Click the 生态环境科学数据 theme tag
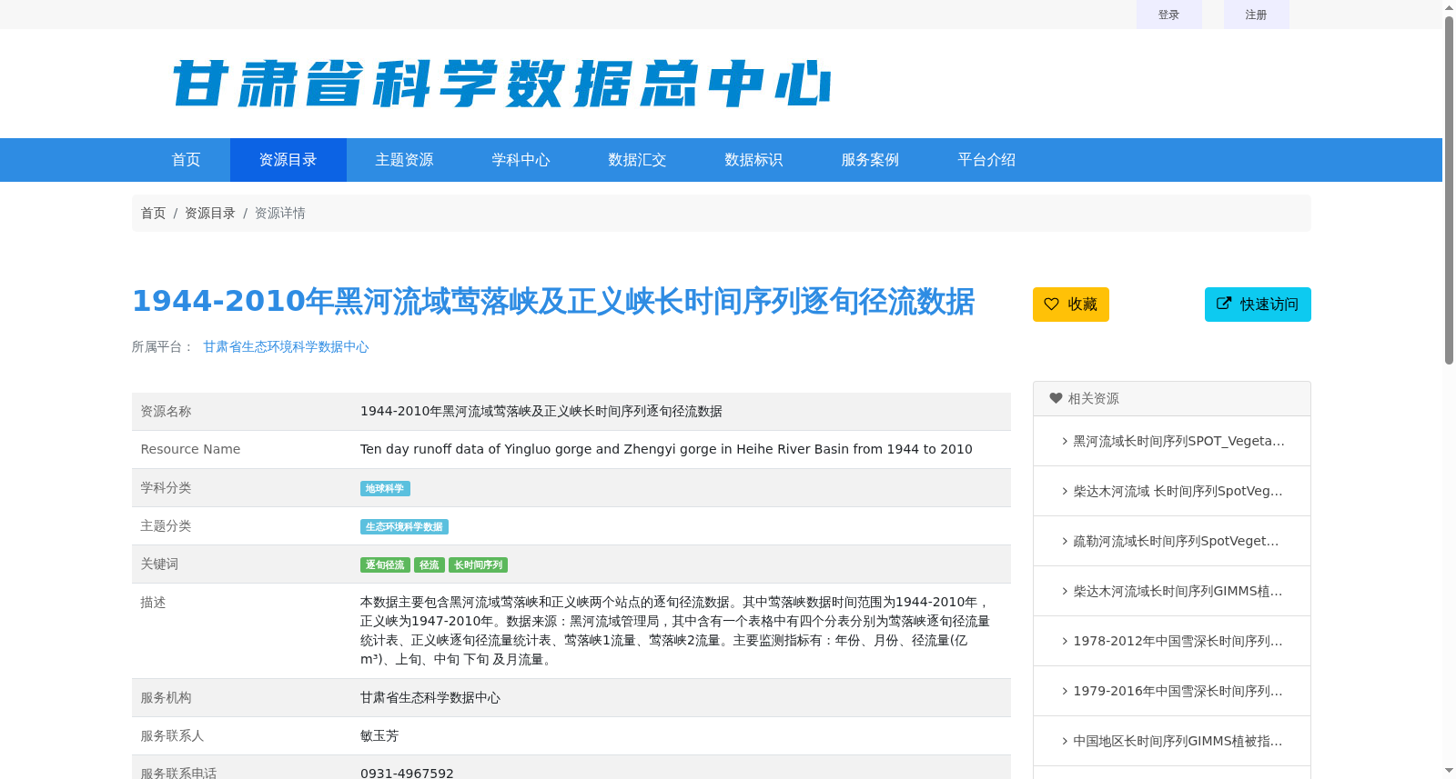 click(404, 526)
